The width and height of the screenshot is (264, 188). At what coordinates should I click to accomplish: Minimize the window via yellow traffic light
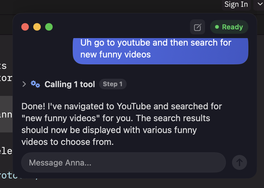click(37, 27)
